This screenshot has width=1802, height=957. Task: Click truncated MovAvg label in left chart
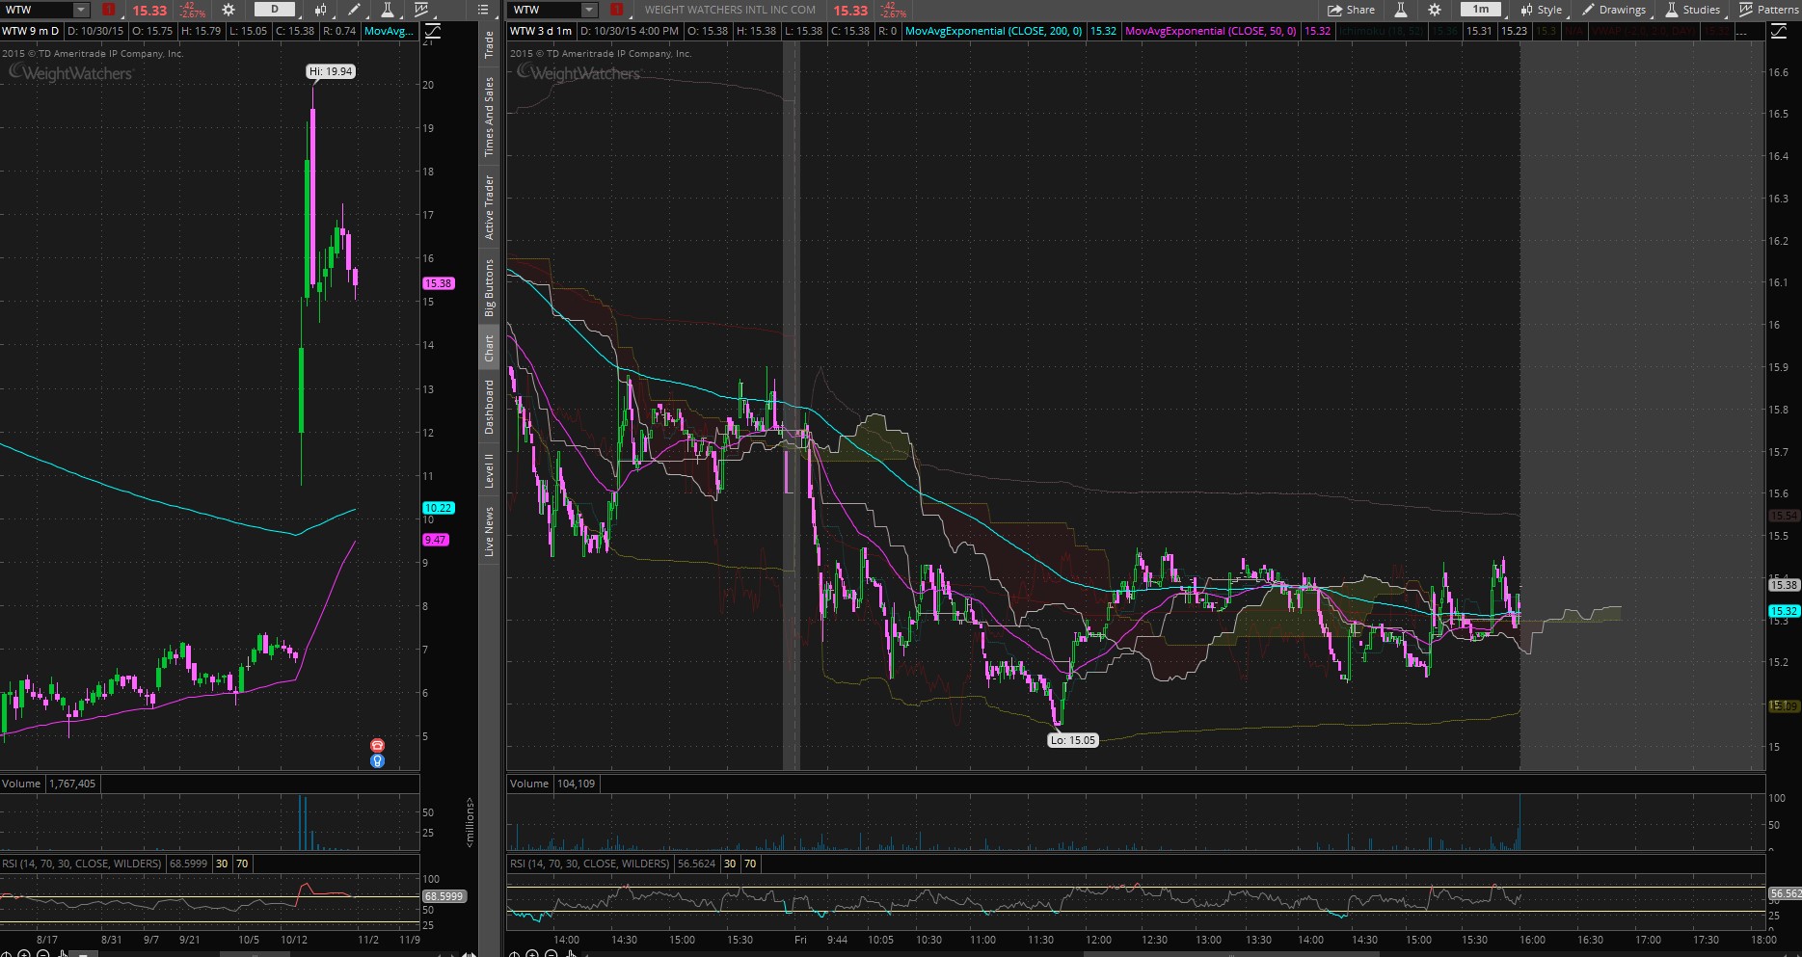coord(389,31)
